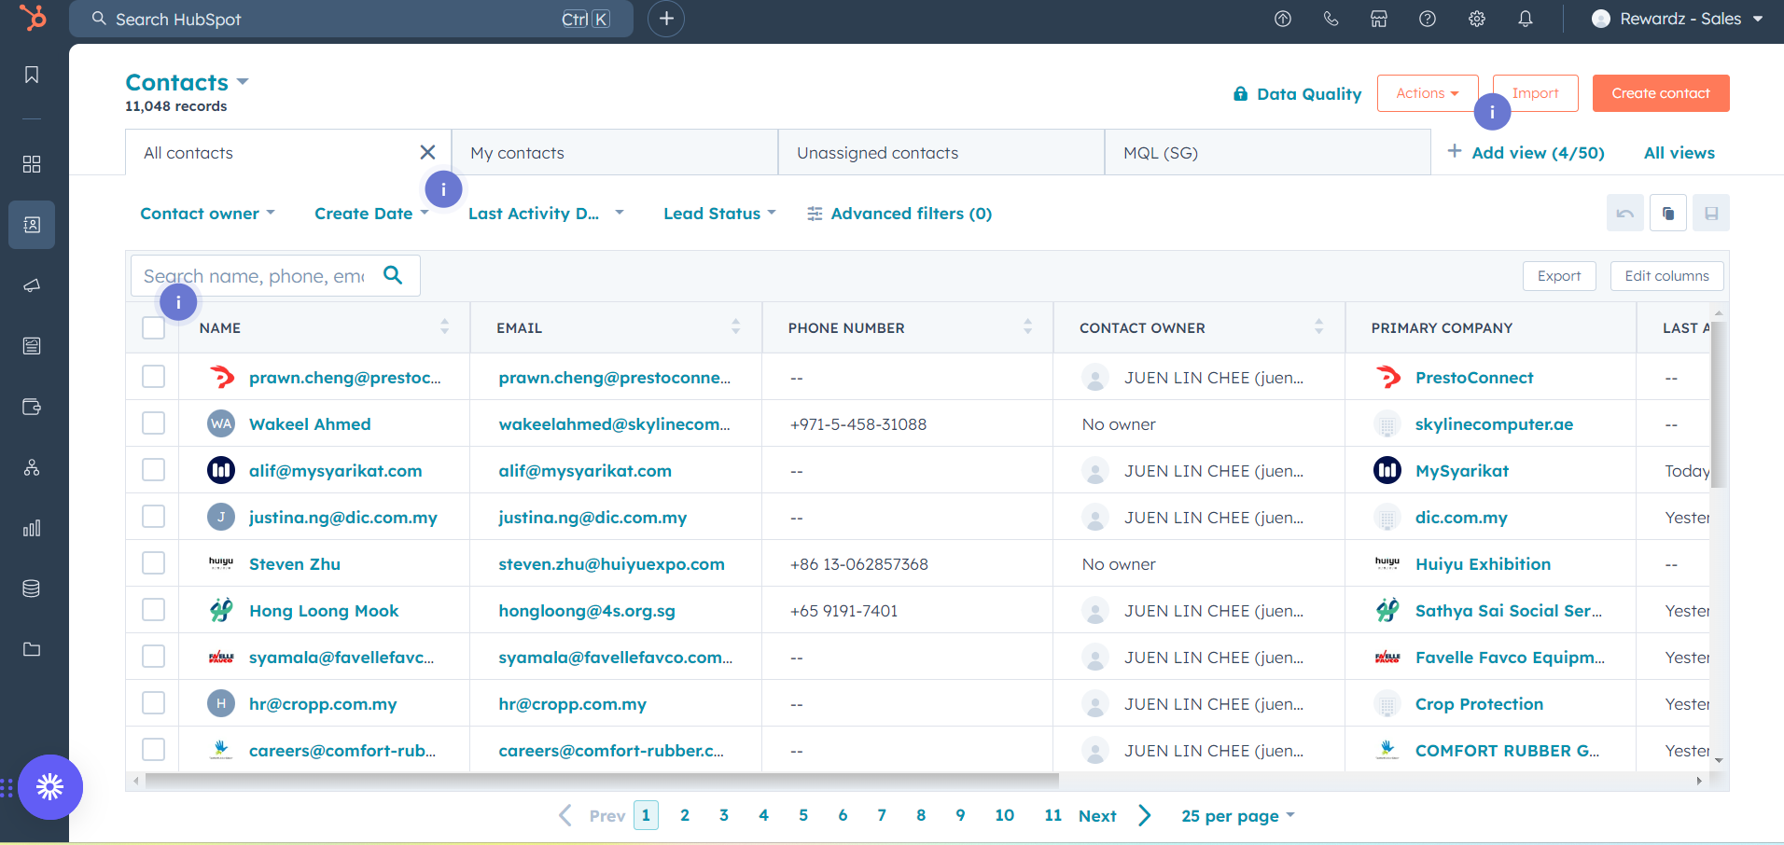The image size is (1784, 845).
Task: Open the create new plus button
Action: click(666, 19)
